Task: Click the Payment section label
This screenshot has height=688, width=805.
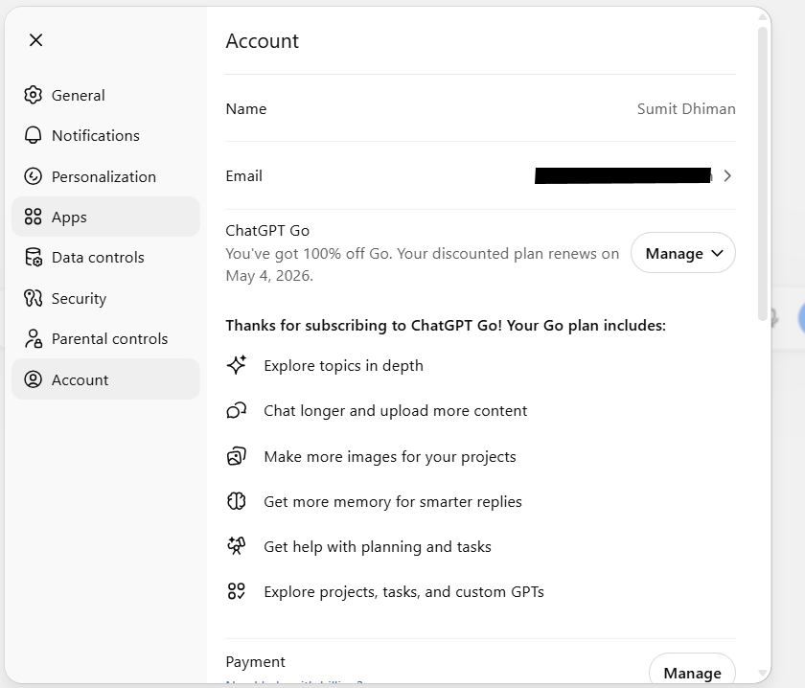Action: (x=255, y=662)
